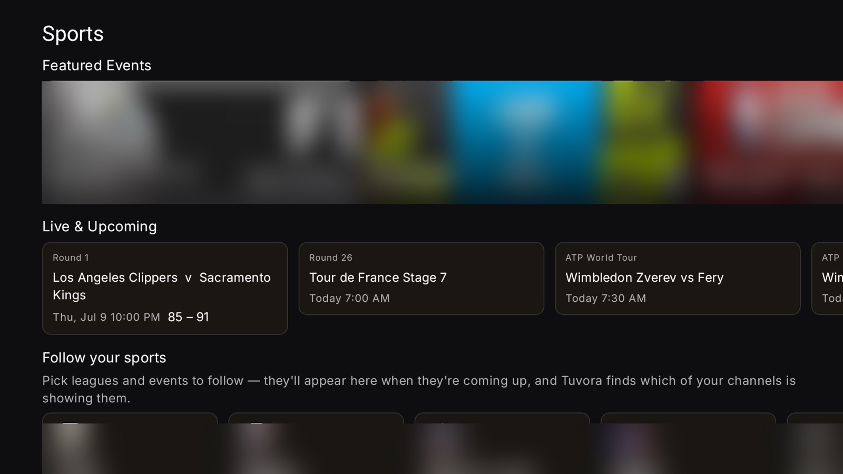Click the "Sports" page title
843x474 pixels.
coord(73,34)
